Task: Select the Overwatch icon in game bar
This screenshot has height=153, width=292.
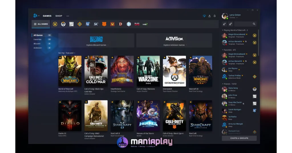Action: (63, 24)
